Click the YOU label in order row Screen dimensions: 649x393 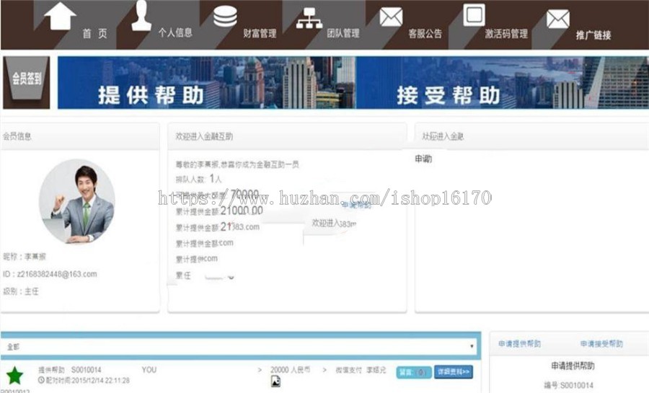pyautogui.click(x=149, y=369)
